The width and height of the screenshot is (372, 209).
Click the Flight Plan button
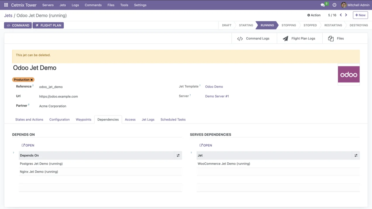(48, 25)
